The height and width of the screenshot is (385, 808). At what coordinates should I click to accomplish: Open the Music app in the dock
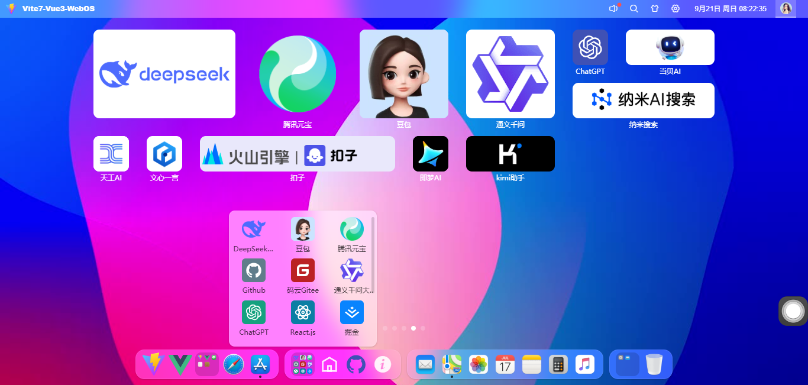click(585, 364)
